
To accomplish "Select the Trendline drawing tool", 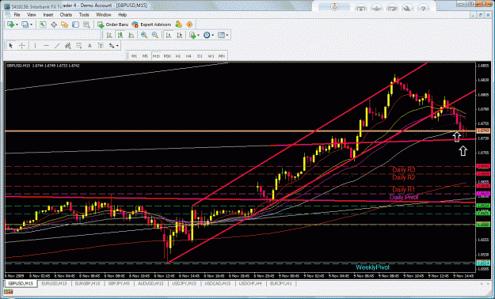I will [57, 46].
